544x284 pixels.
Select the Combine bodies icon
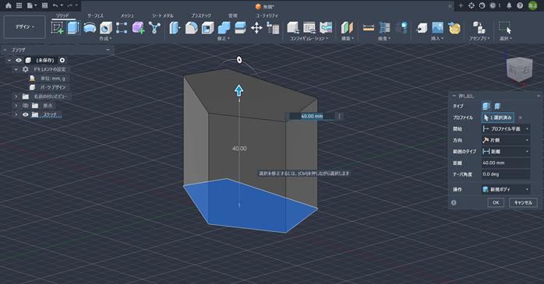224,28
